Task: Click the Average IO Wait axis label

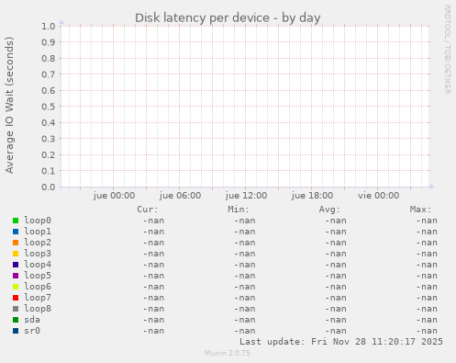Action: tap(9, 105)
